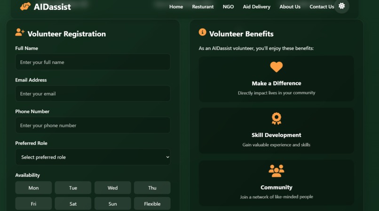The image size is (379, 211).
Task: Click the people group icon on Community
Action: [x=276, y=171]
